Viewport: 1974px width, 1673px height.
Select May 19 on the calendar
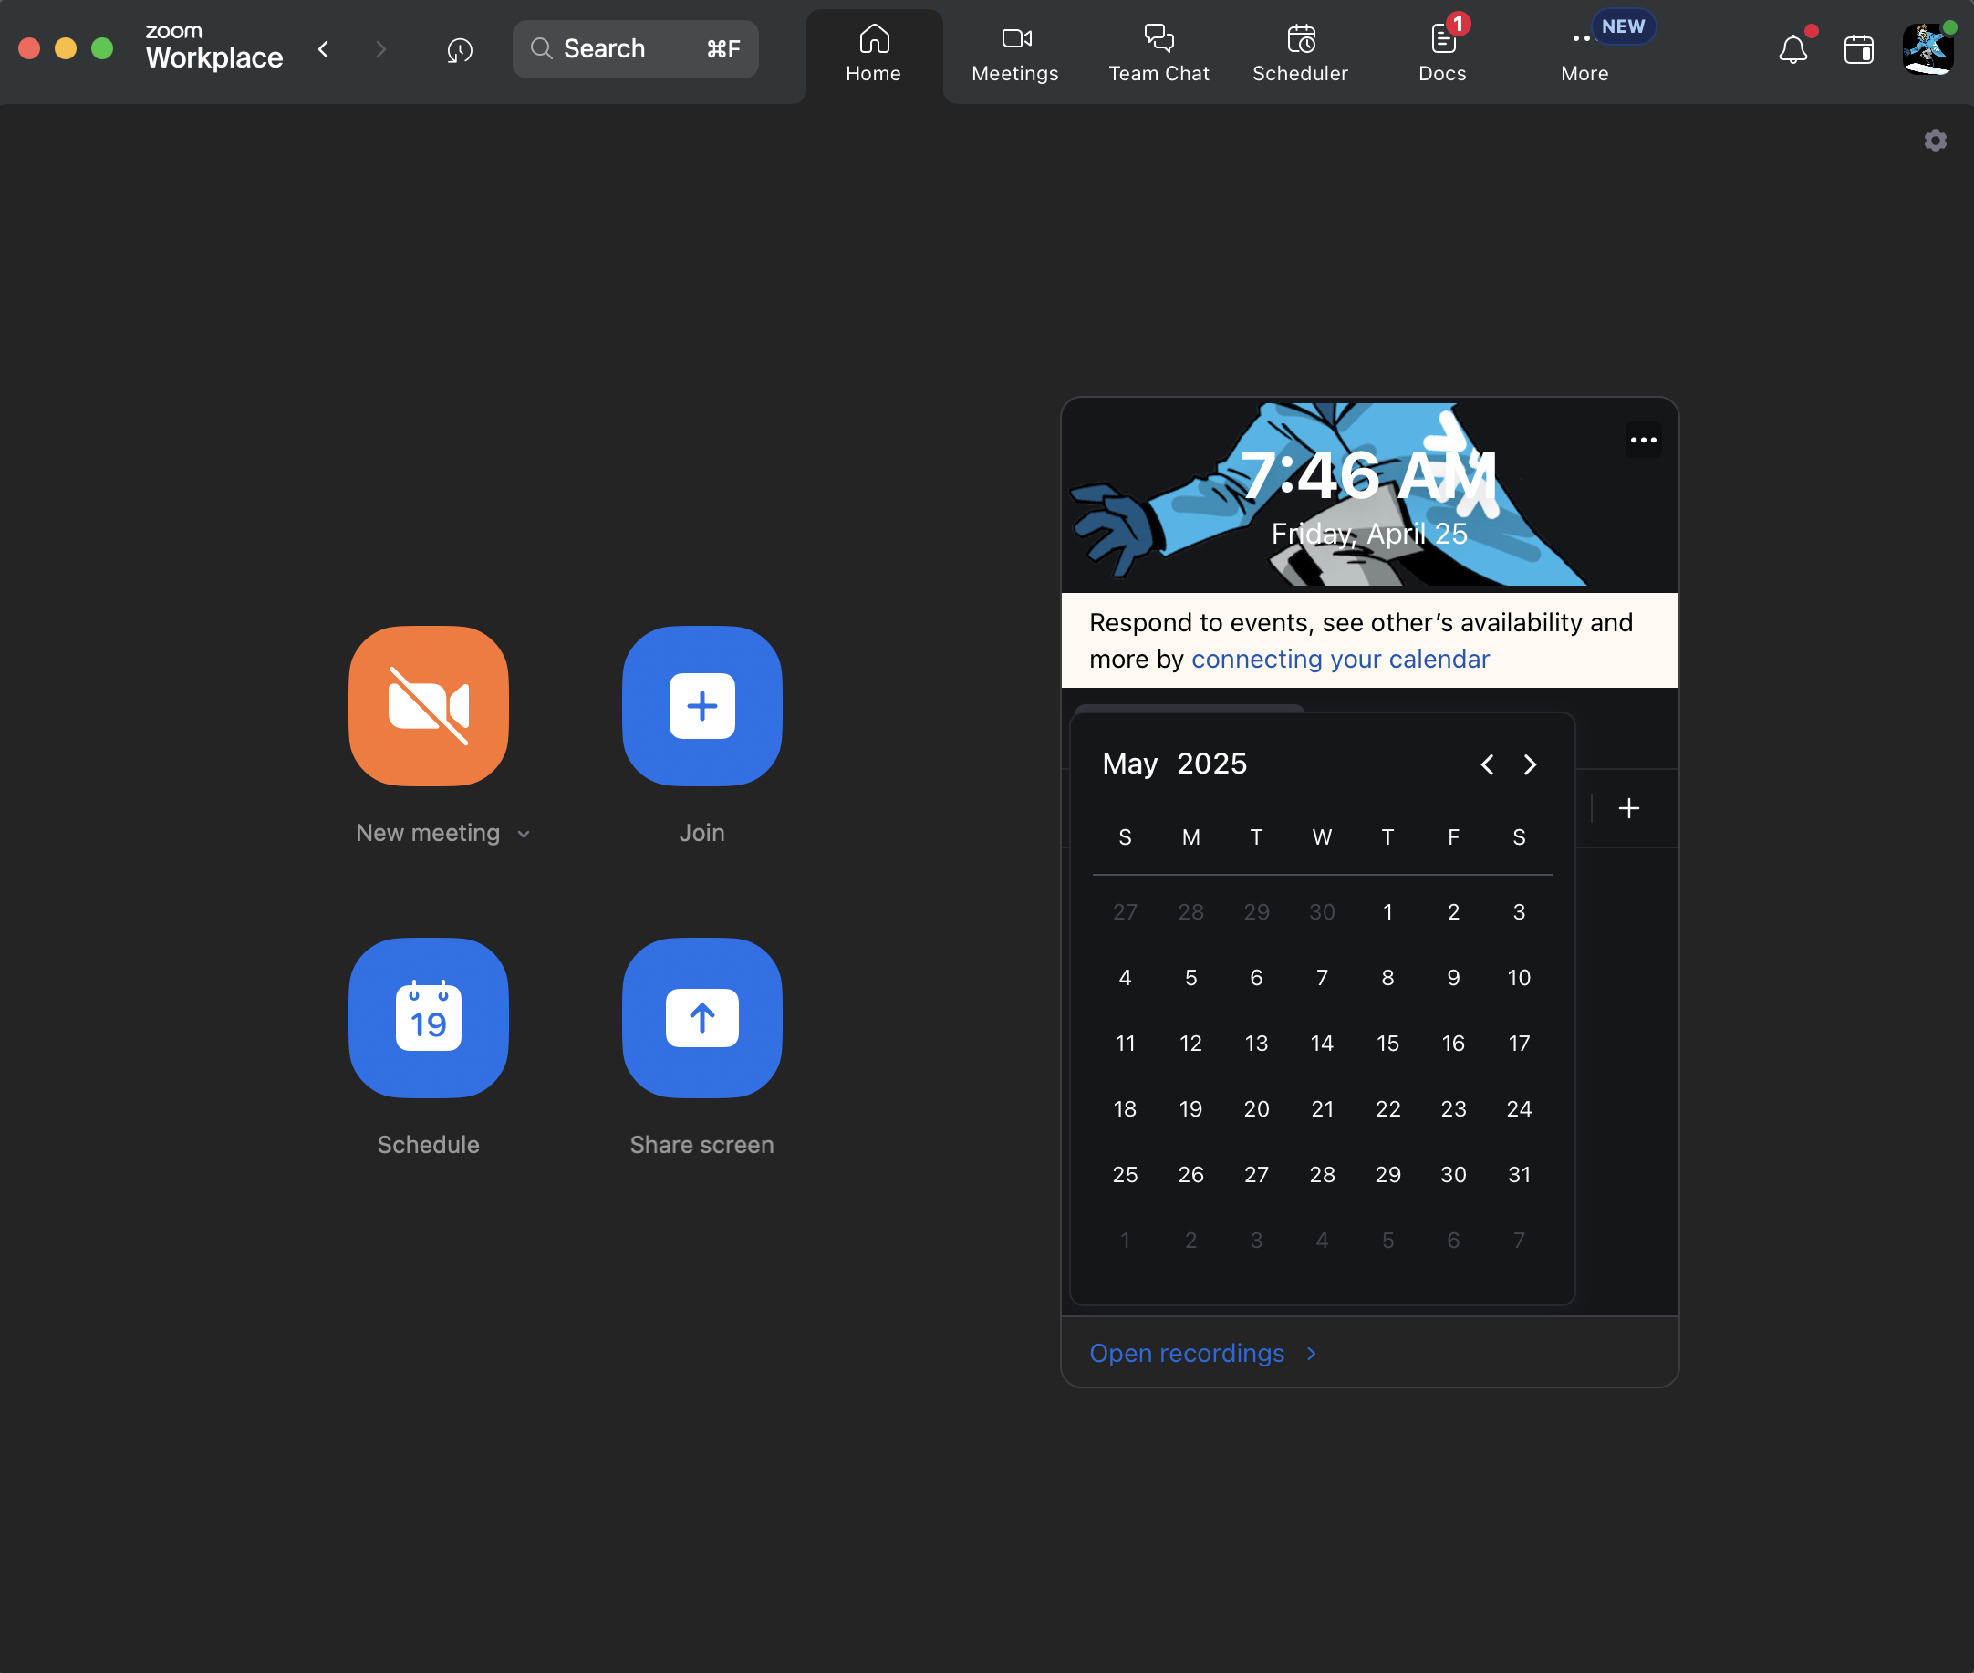pyautogui.click(x=1190, y=1108)
